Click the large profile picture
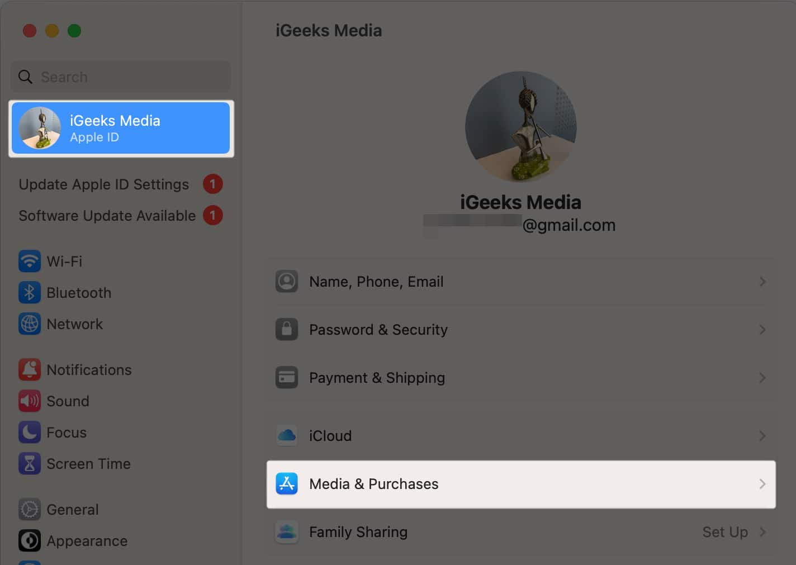The height and width of the screenshot is (565, 796). click(520, 126)
